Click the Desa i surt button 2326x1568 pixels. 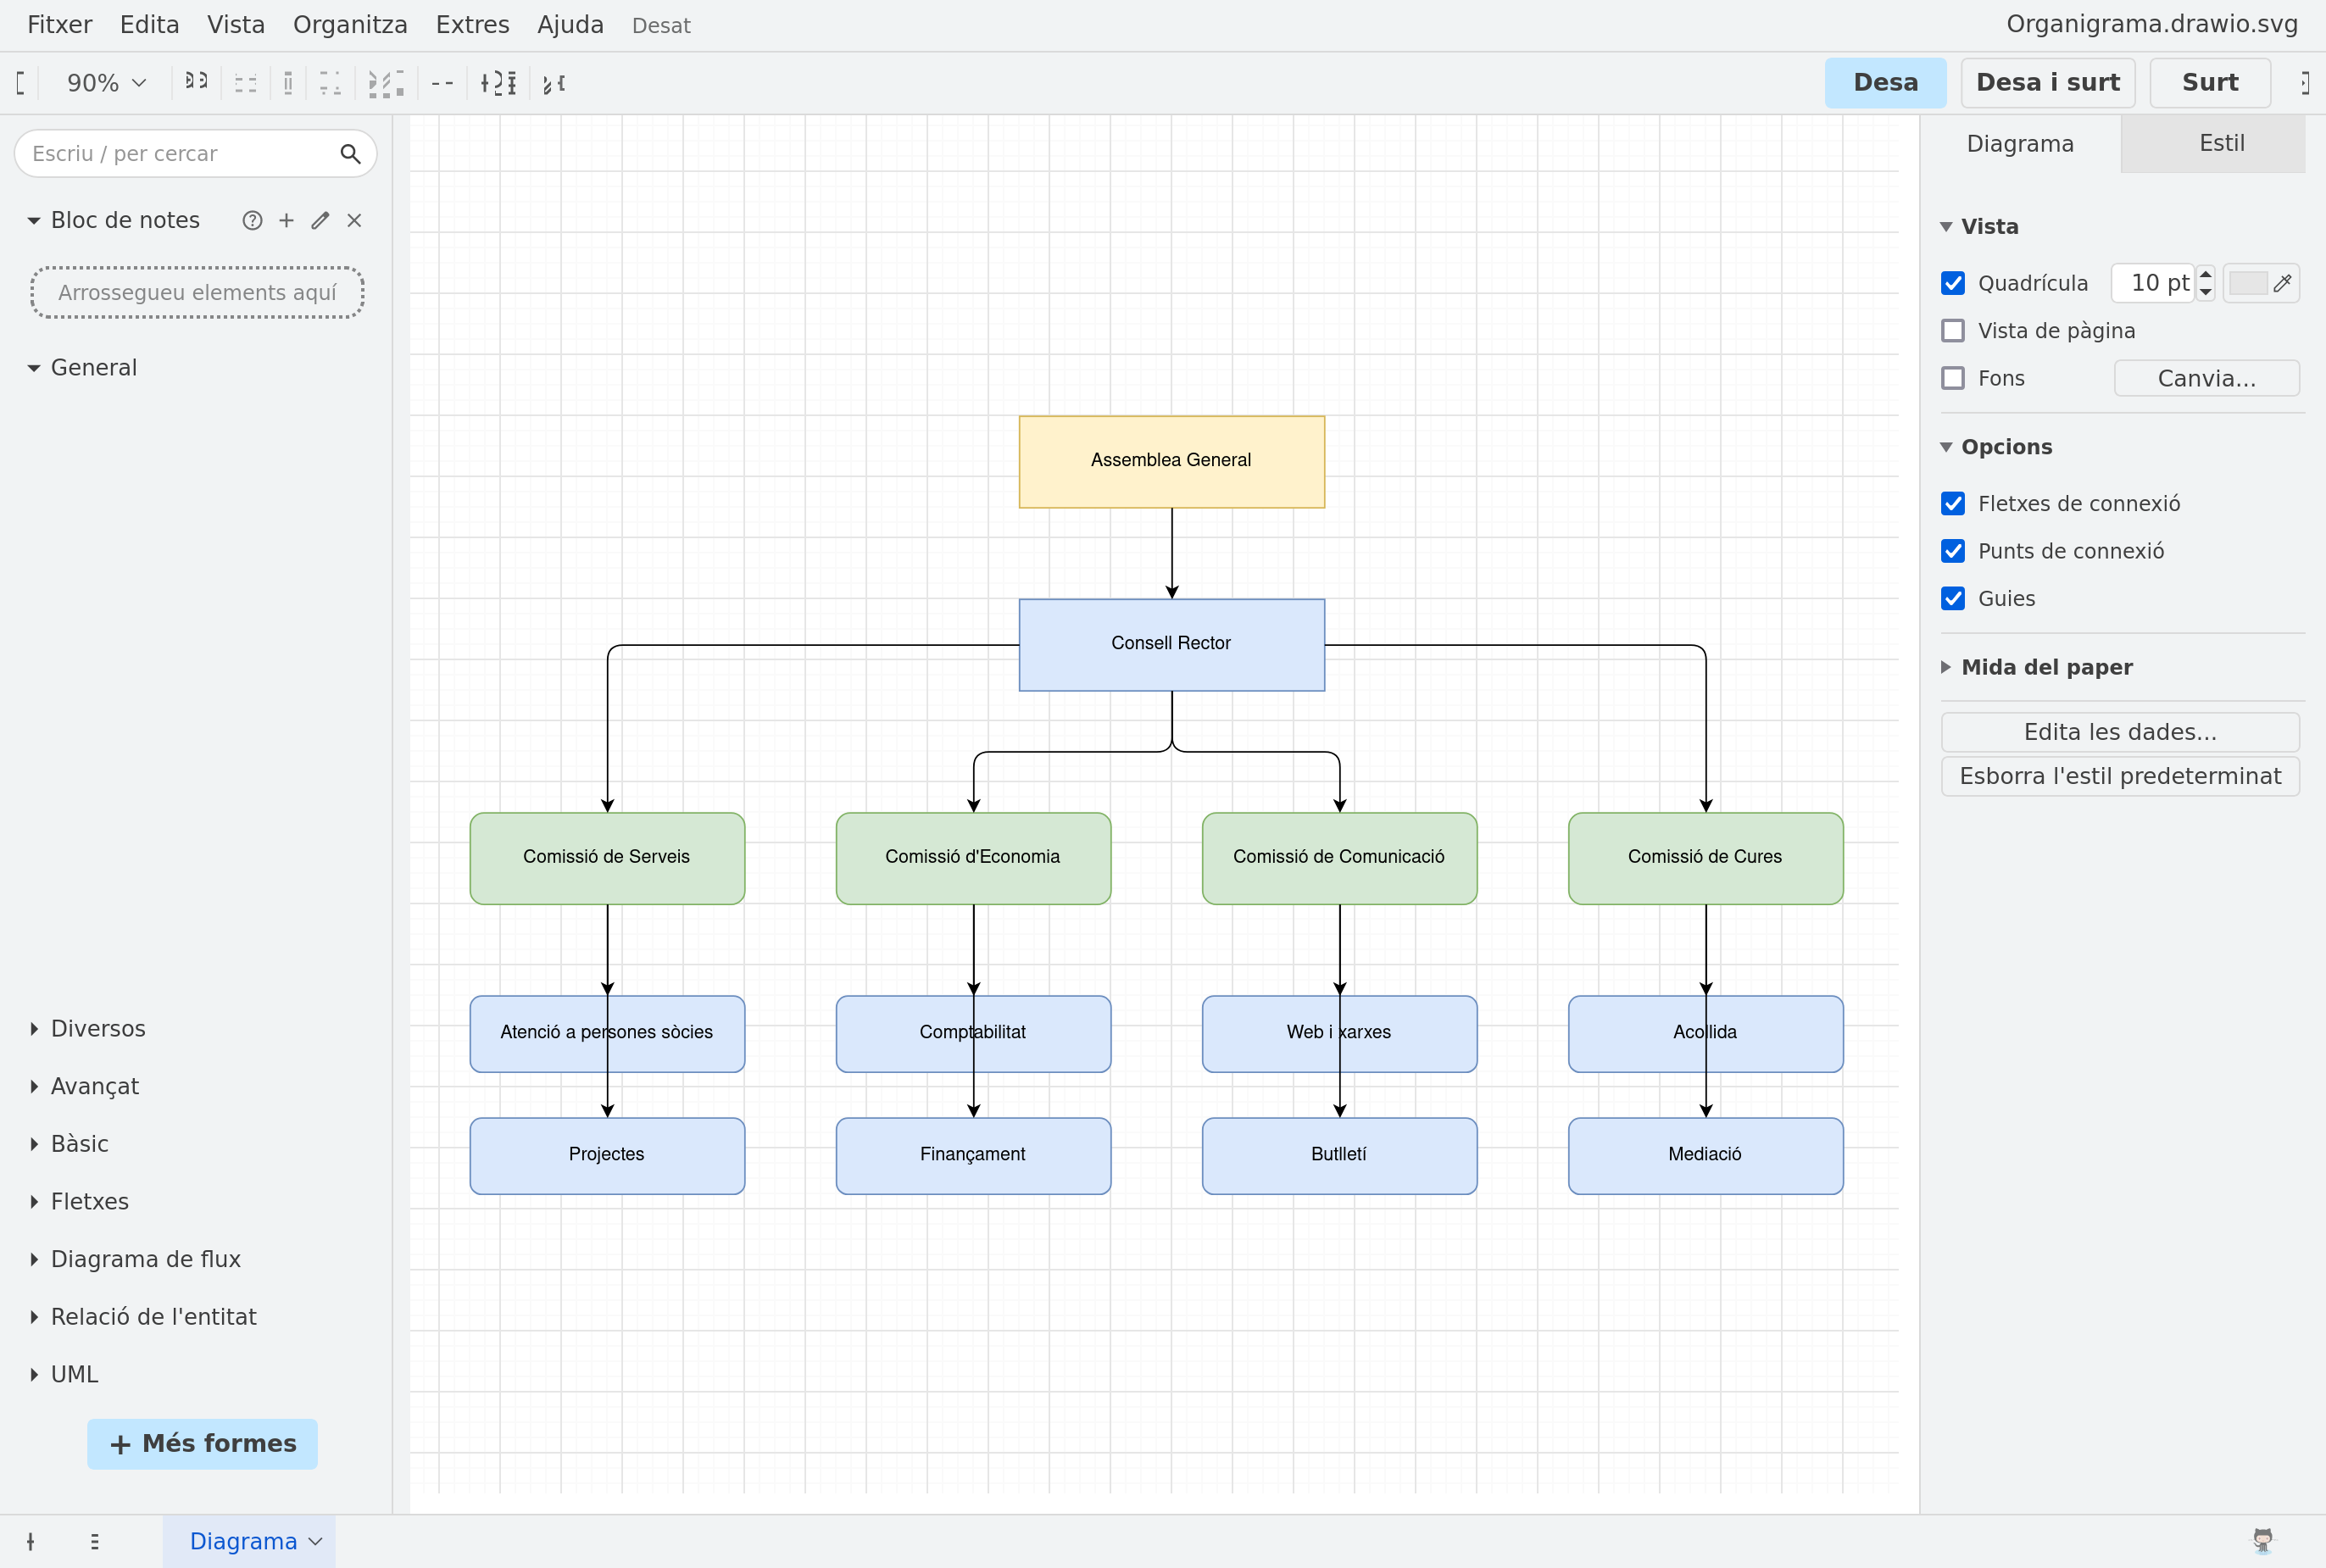[2048, 83]
